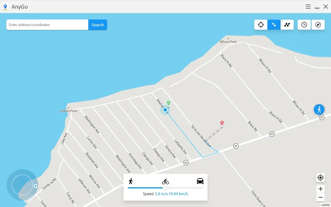This screenshot has width=331, height=207.
Task: Select destination marker B on the map
Action: point(222,123)
